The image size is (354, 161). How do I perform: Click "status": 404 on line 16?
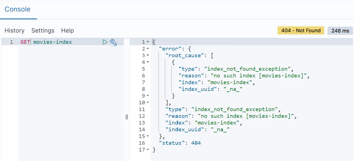(180, 143)
